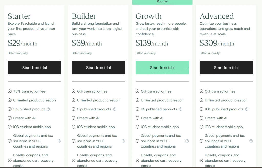Click help icon beside Growth's 25 published products
Screen dimensions: 262x168
tap(180, 109)
